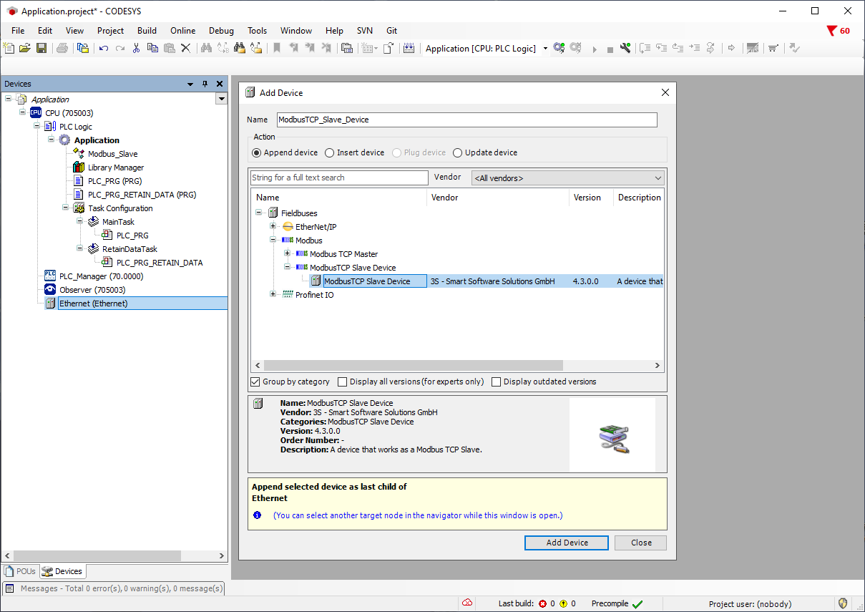
Task: Click the Login icon in the toolbar
Action: tap(559, 48)
